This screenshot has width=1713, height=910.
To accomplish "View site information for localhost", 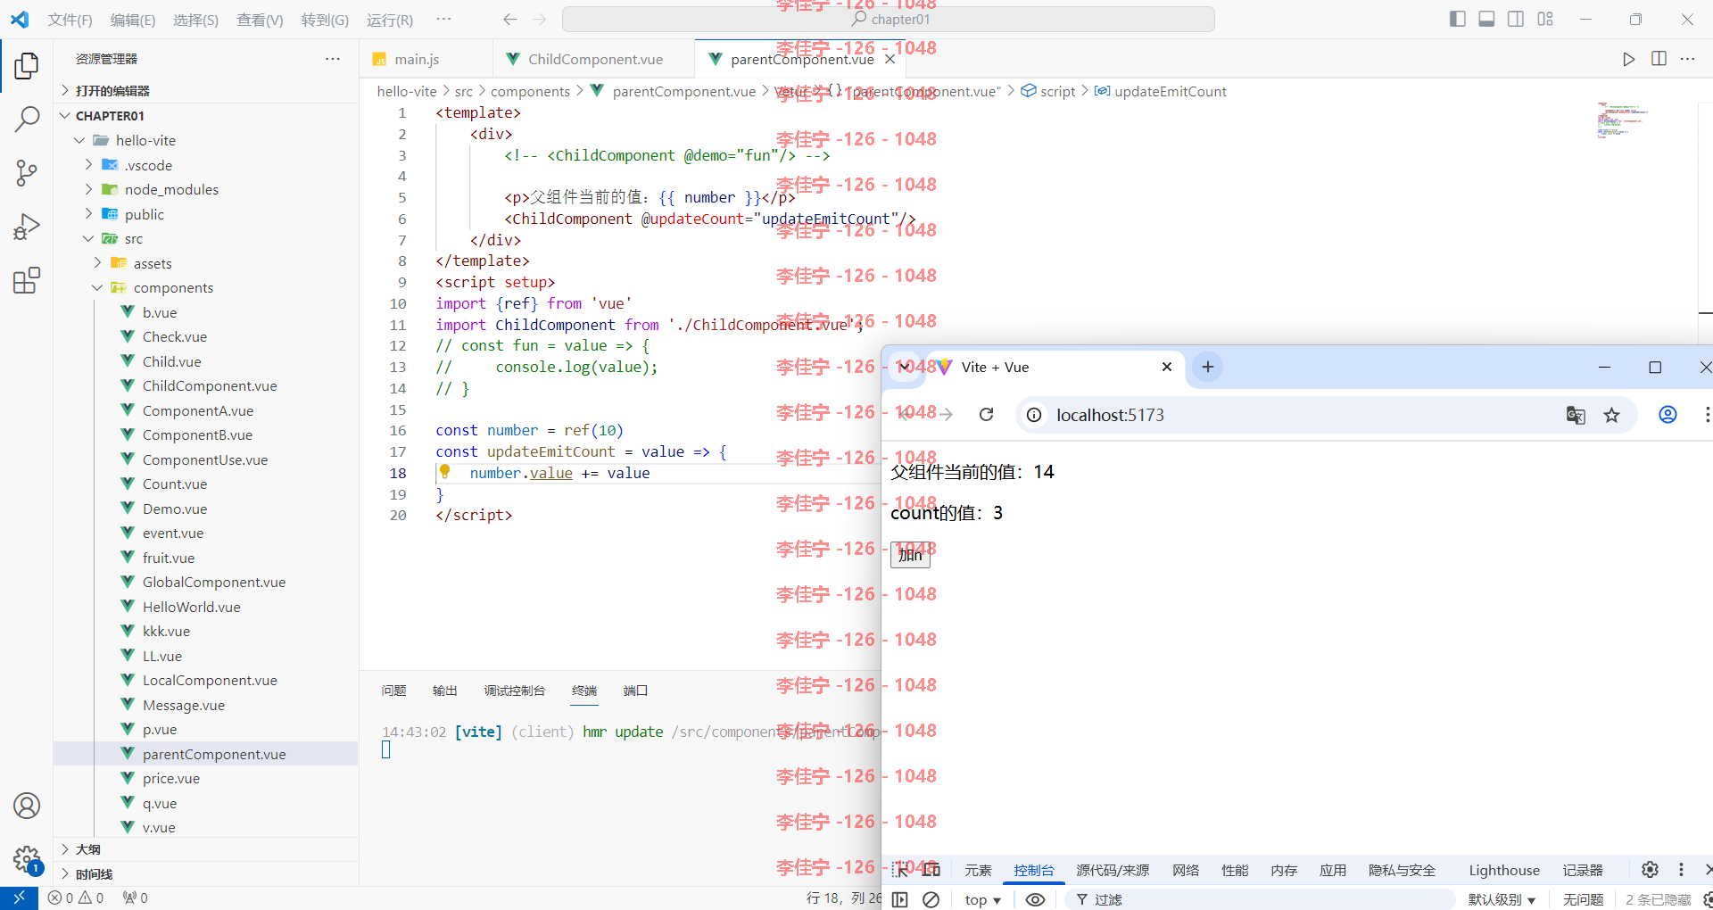I will 1034,415.
